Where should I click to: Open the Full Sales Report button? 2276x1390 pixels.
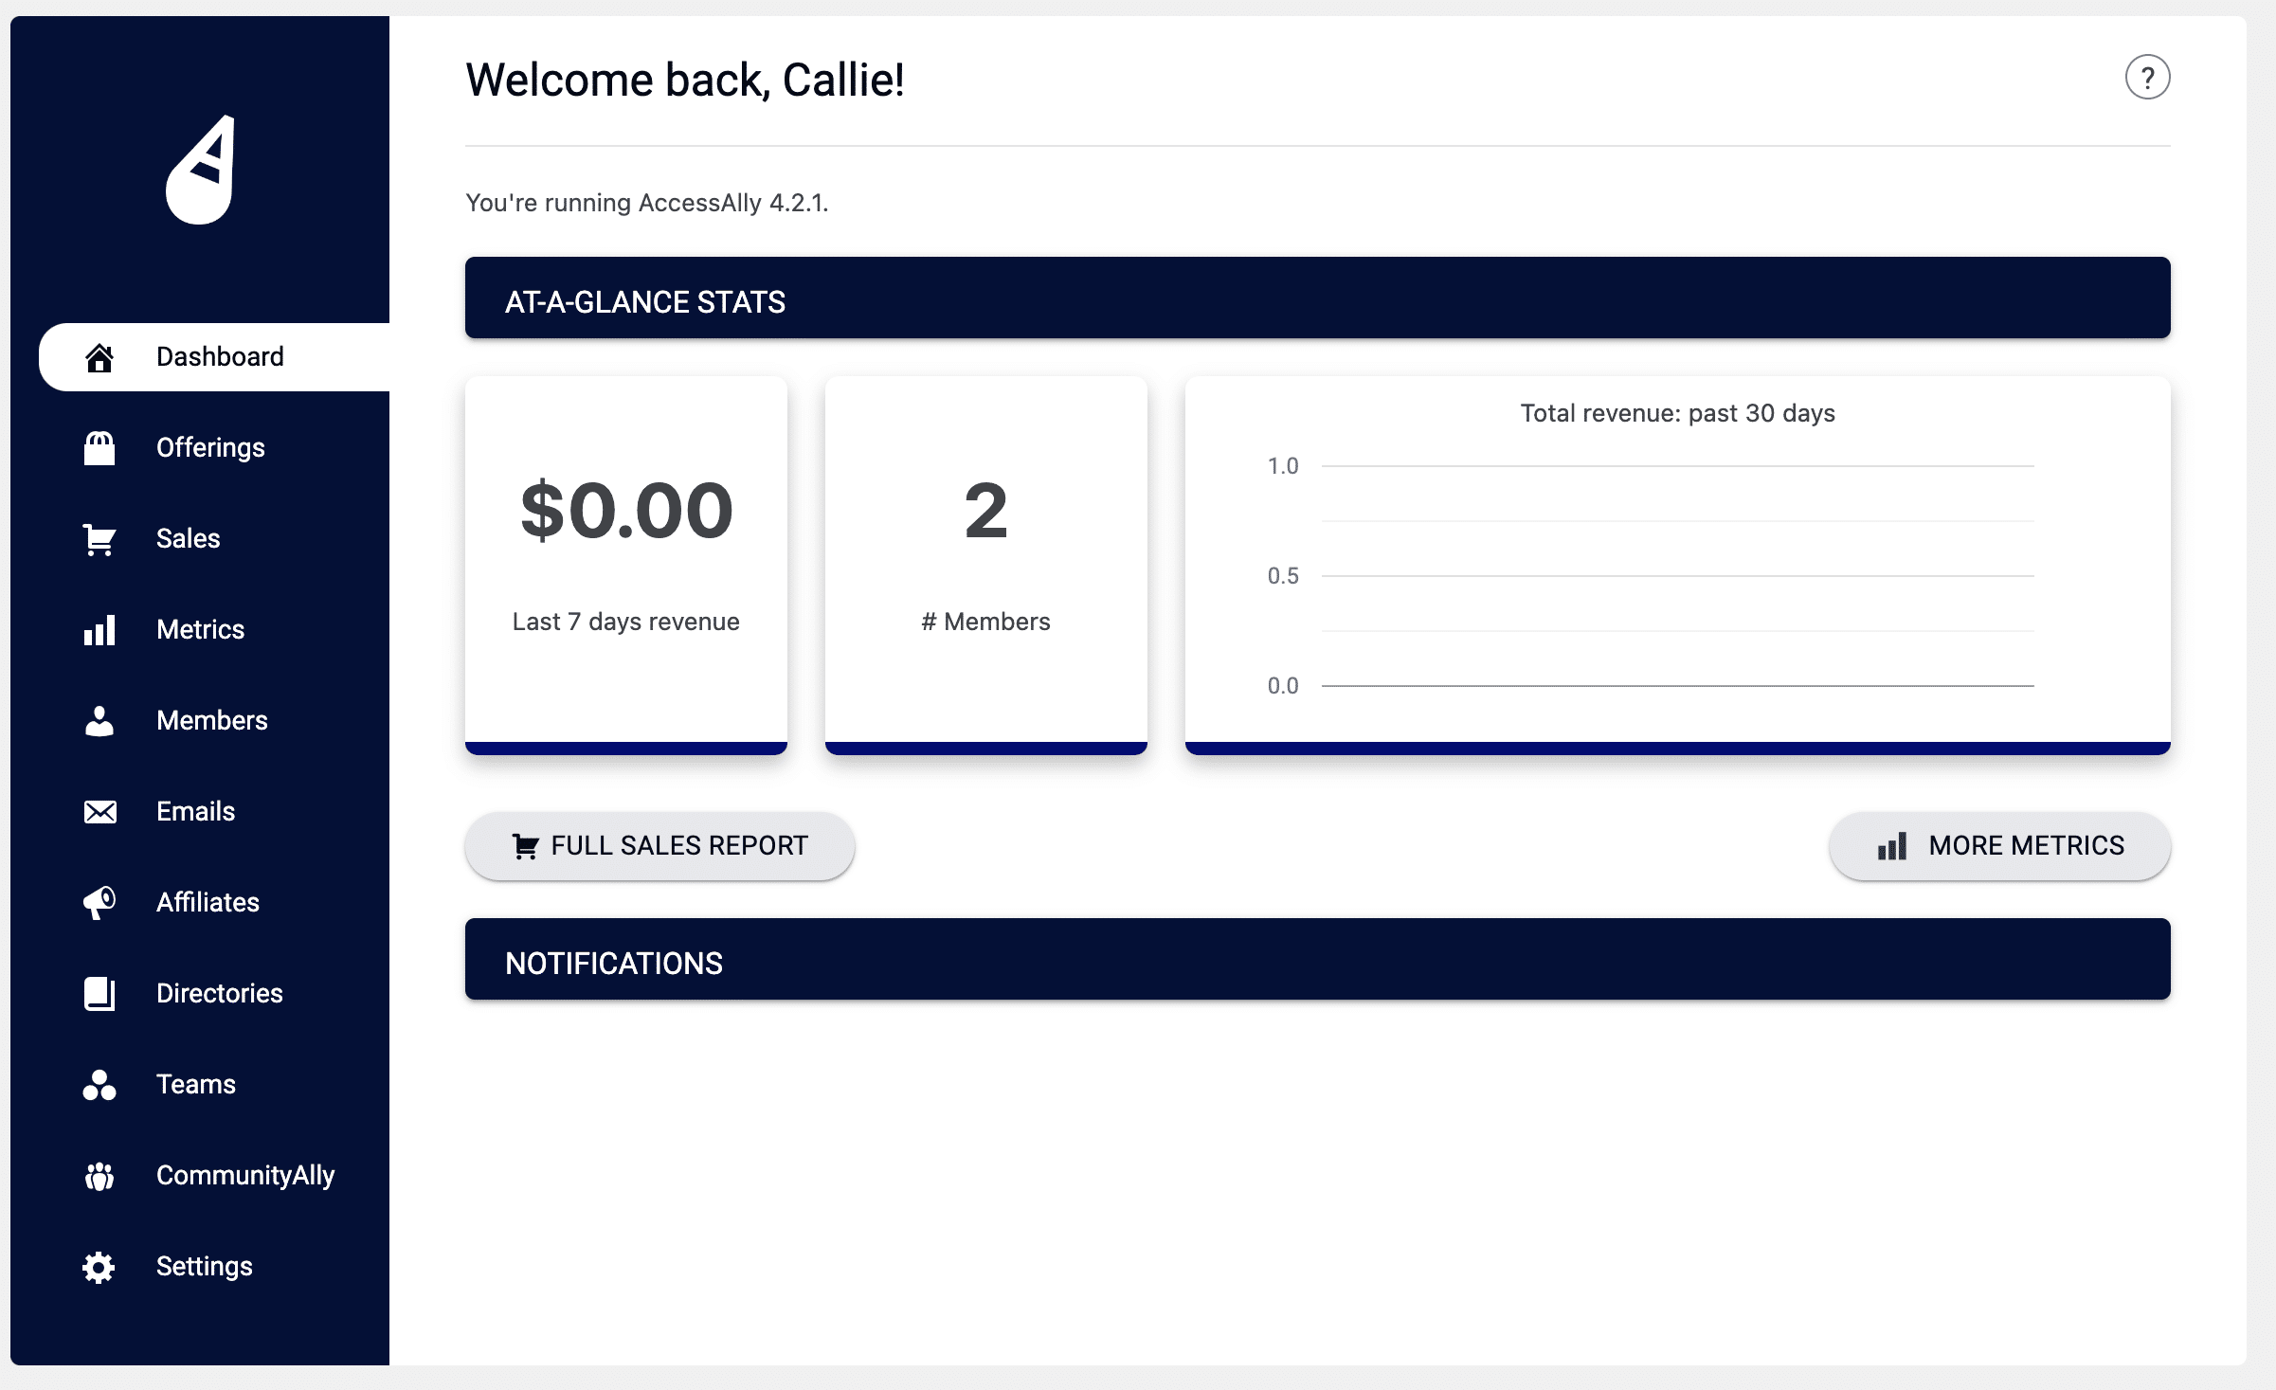[x=659, y=846]
